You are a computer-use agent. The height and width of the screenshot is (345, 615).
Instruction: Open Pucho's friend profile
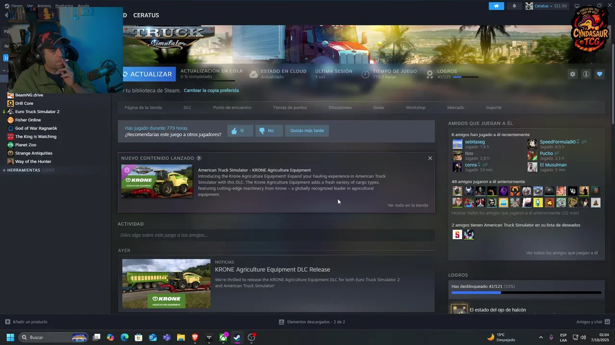coord(546,153)
